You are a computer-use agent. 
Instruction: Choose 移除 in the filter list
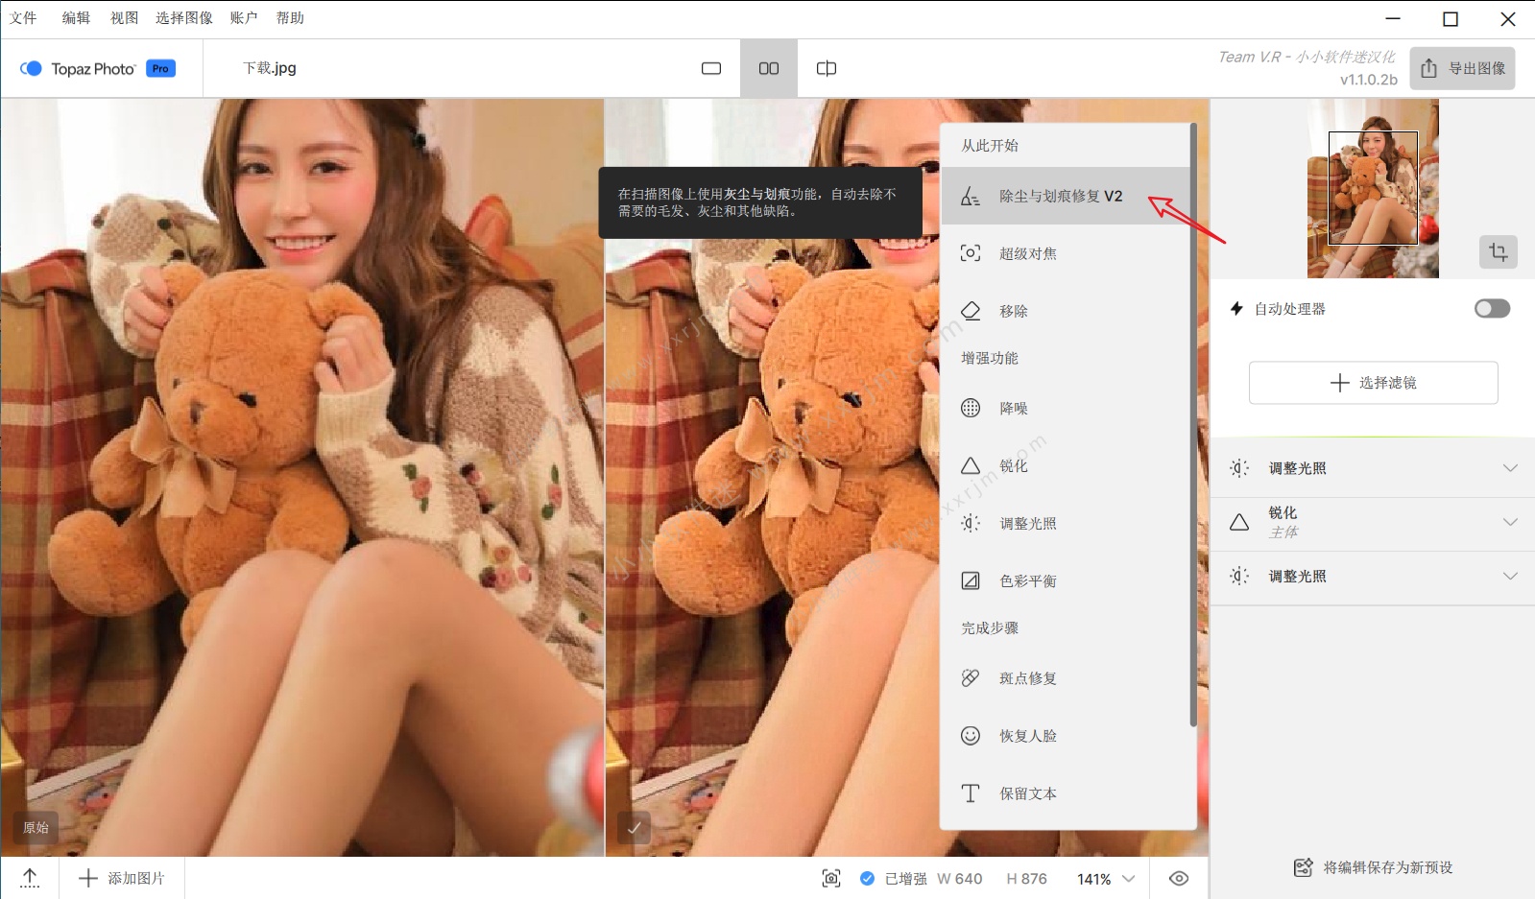pyautogui.click(x=1066, y=311)
